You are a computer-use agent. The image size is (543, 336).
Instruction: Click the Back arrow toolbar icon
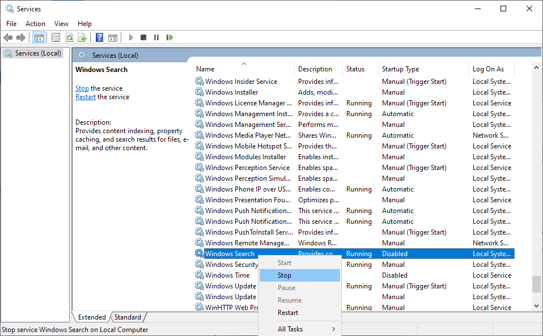pos(8,38)
